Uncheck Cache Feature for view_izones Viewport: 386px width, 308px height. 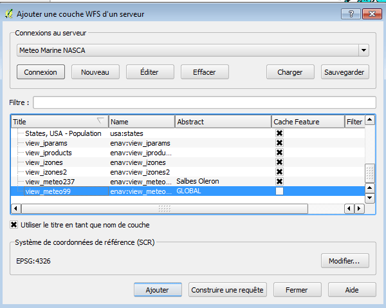click(279, 162)
